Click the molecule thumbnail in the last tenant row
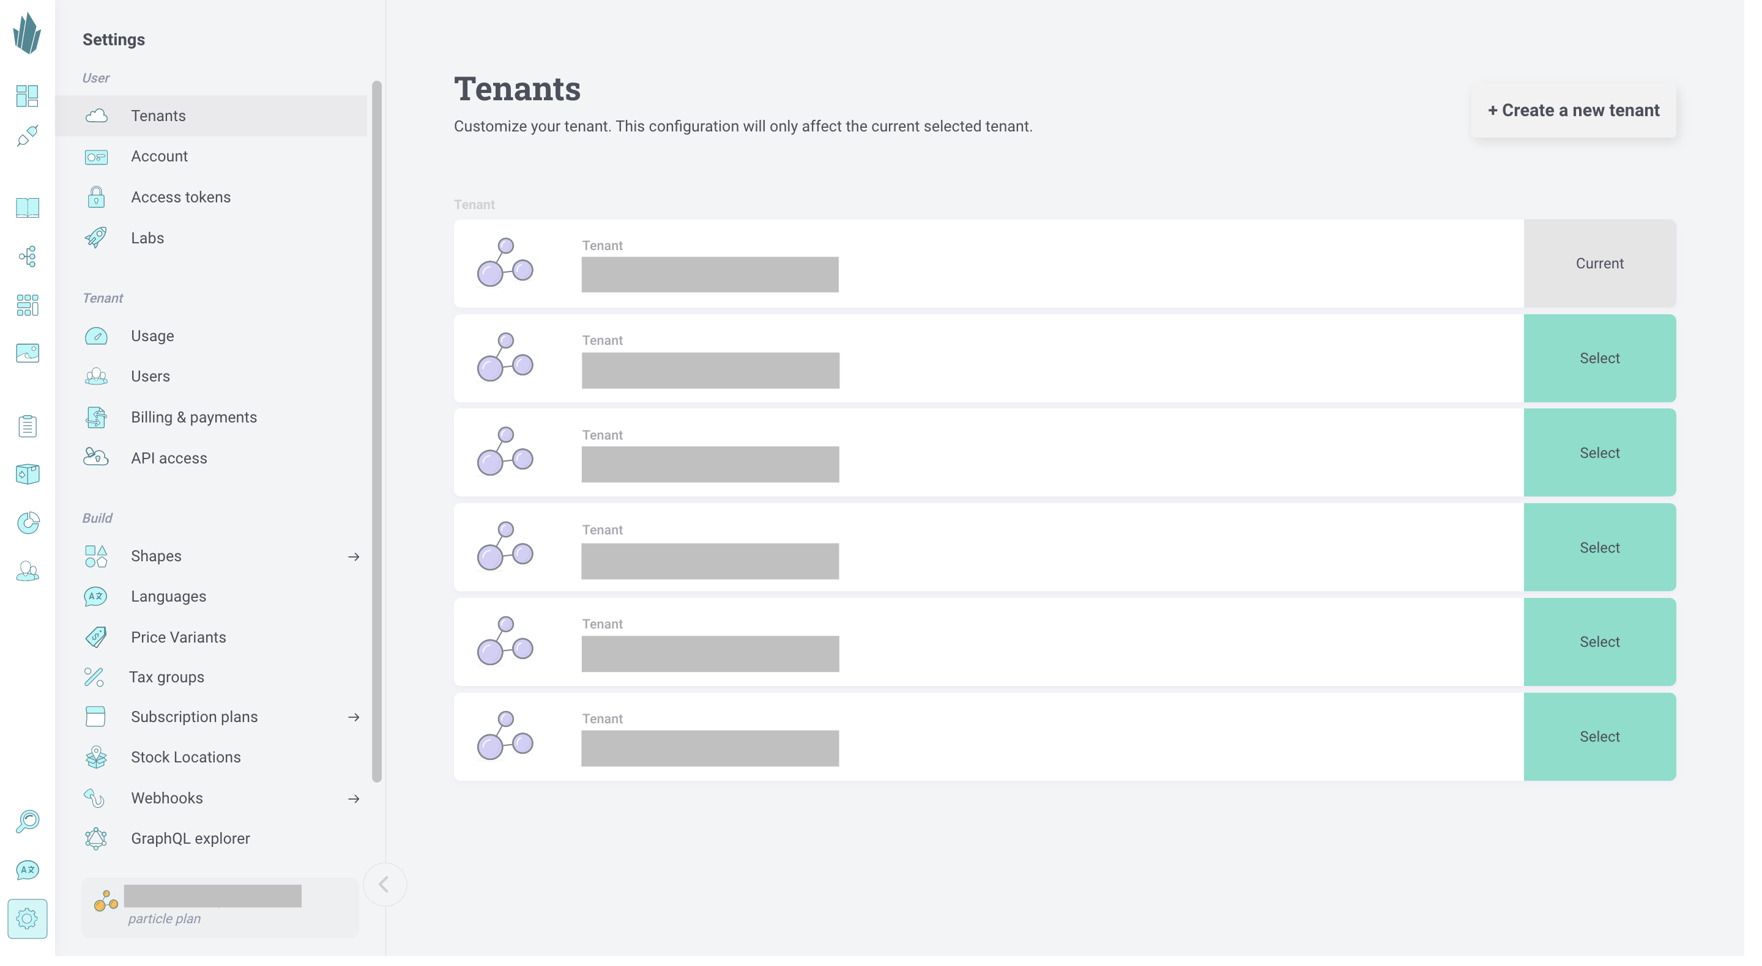 coord(505,736)
